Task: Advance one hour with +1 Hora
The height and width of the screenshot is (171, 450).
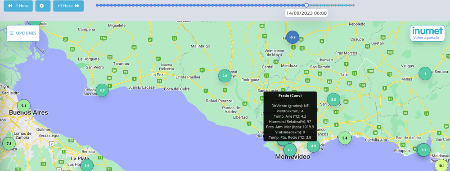Action: click(68, 6)
